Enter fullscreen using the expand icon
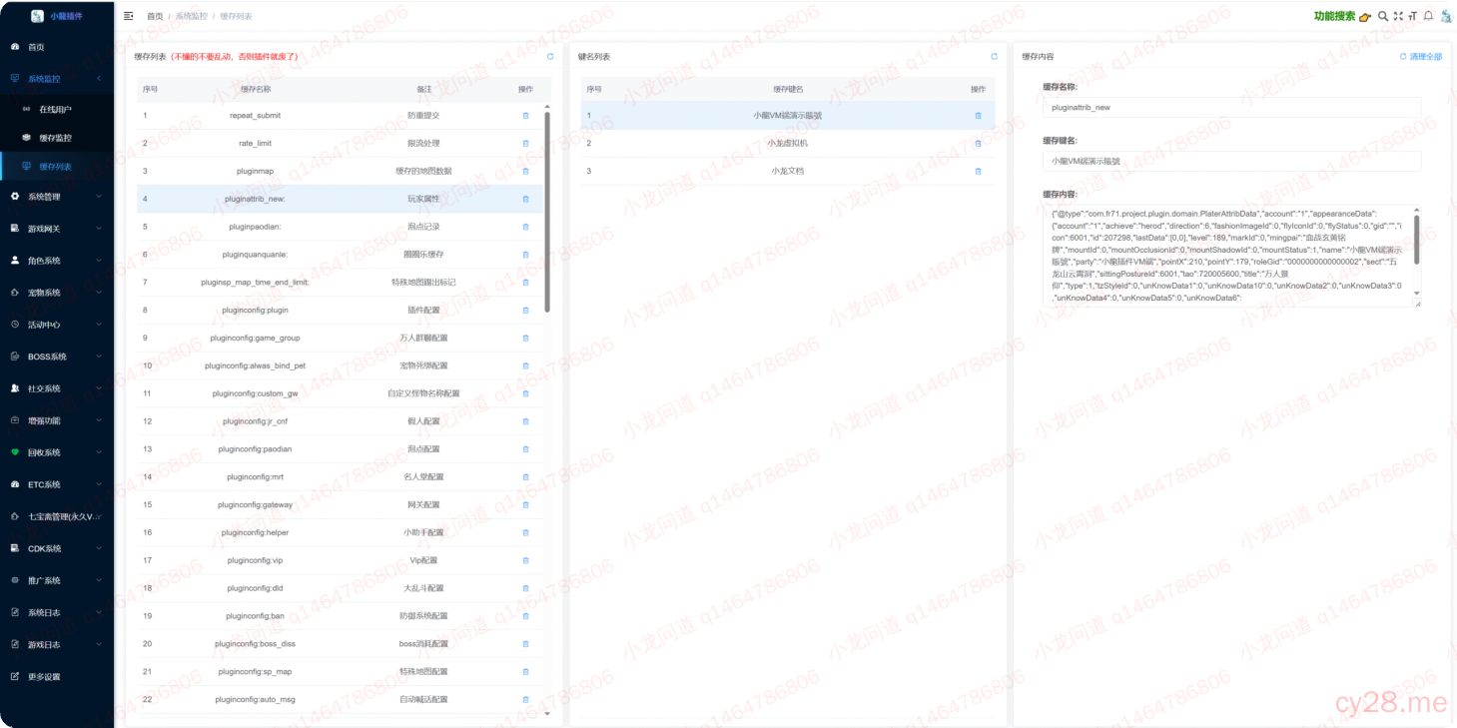This screenshot has width=1457, height=728. (1398, 16)
